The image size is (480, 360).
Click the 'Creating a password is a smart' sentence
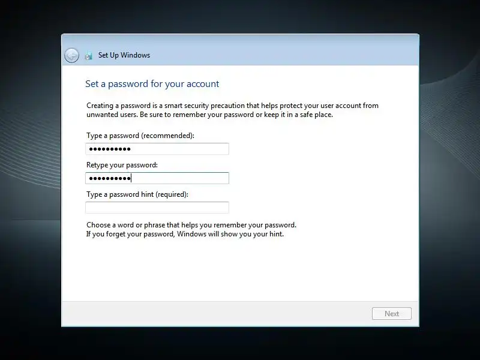point(232,106)
